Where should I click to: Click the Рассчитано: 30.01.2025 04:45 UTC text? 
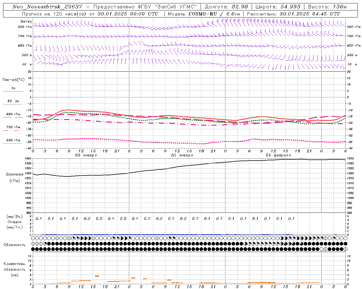point(294,14)
